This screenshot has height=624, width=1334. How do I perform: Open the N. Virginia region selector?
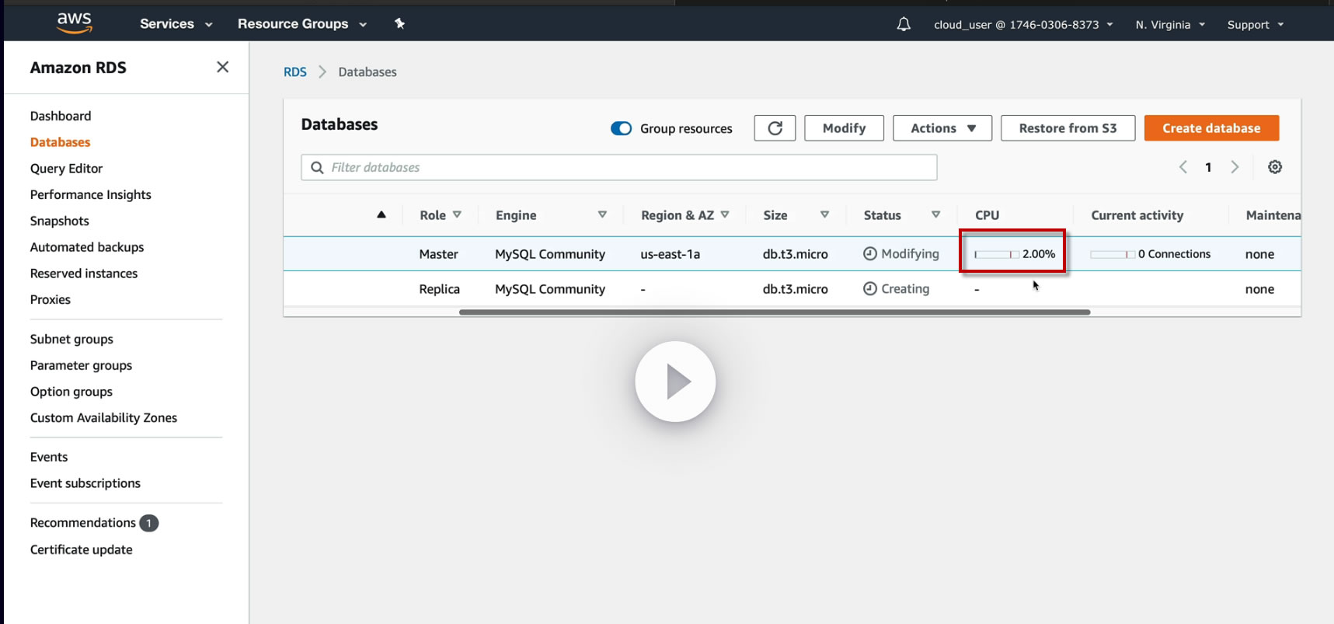pyautogui.click(x=1170, y=25)
